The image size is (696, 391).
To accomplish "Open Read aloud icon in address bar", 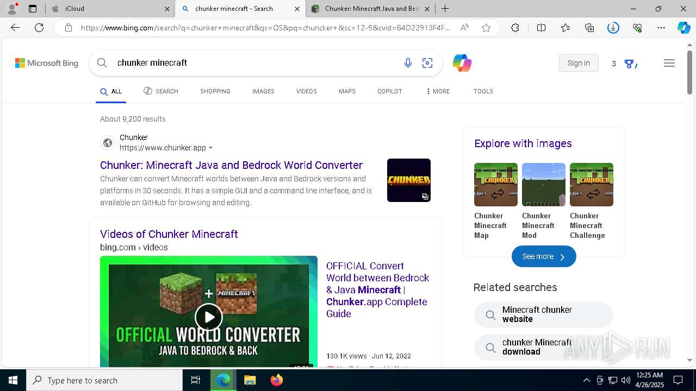I will click(464, 28).
